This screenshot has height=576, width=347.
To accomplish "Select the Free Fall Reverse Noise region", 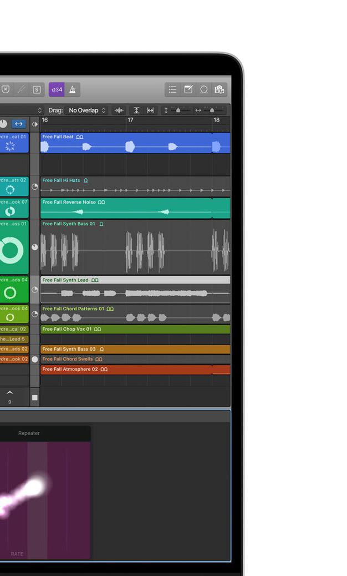I will (x=135, y=208).
